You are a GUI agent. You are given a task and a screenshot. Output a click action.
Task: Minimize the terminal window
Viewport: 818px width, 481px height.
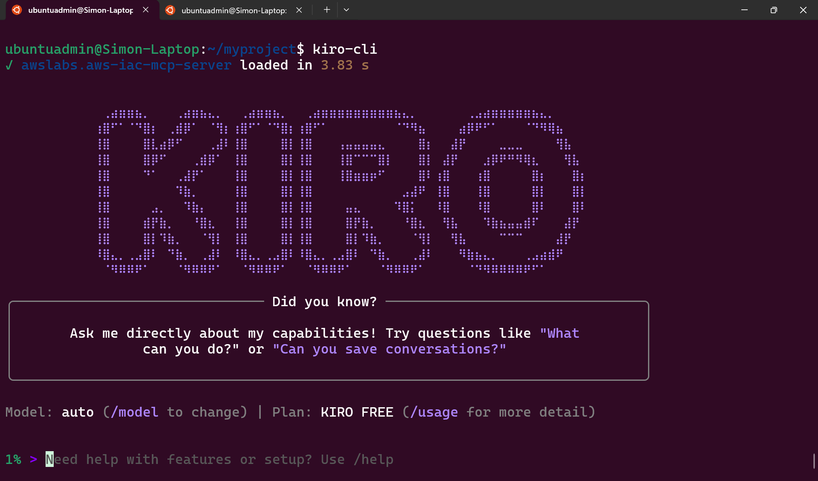744,10
